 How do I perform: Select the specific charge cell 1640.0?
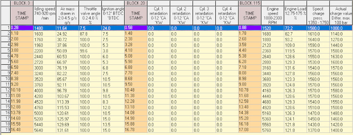click(x=318, y=39)
